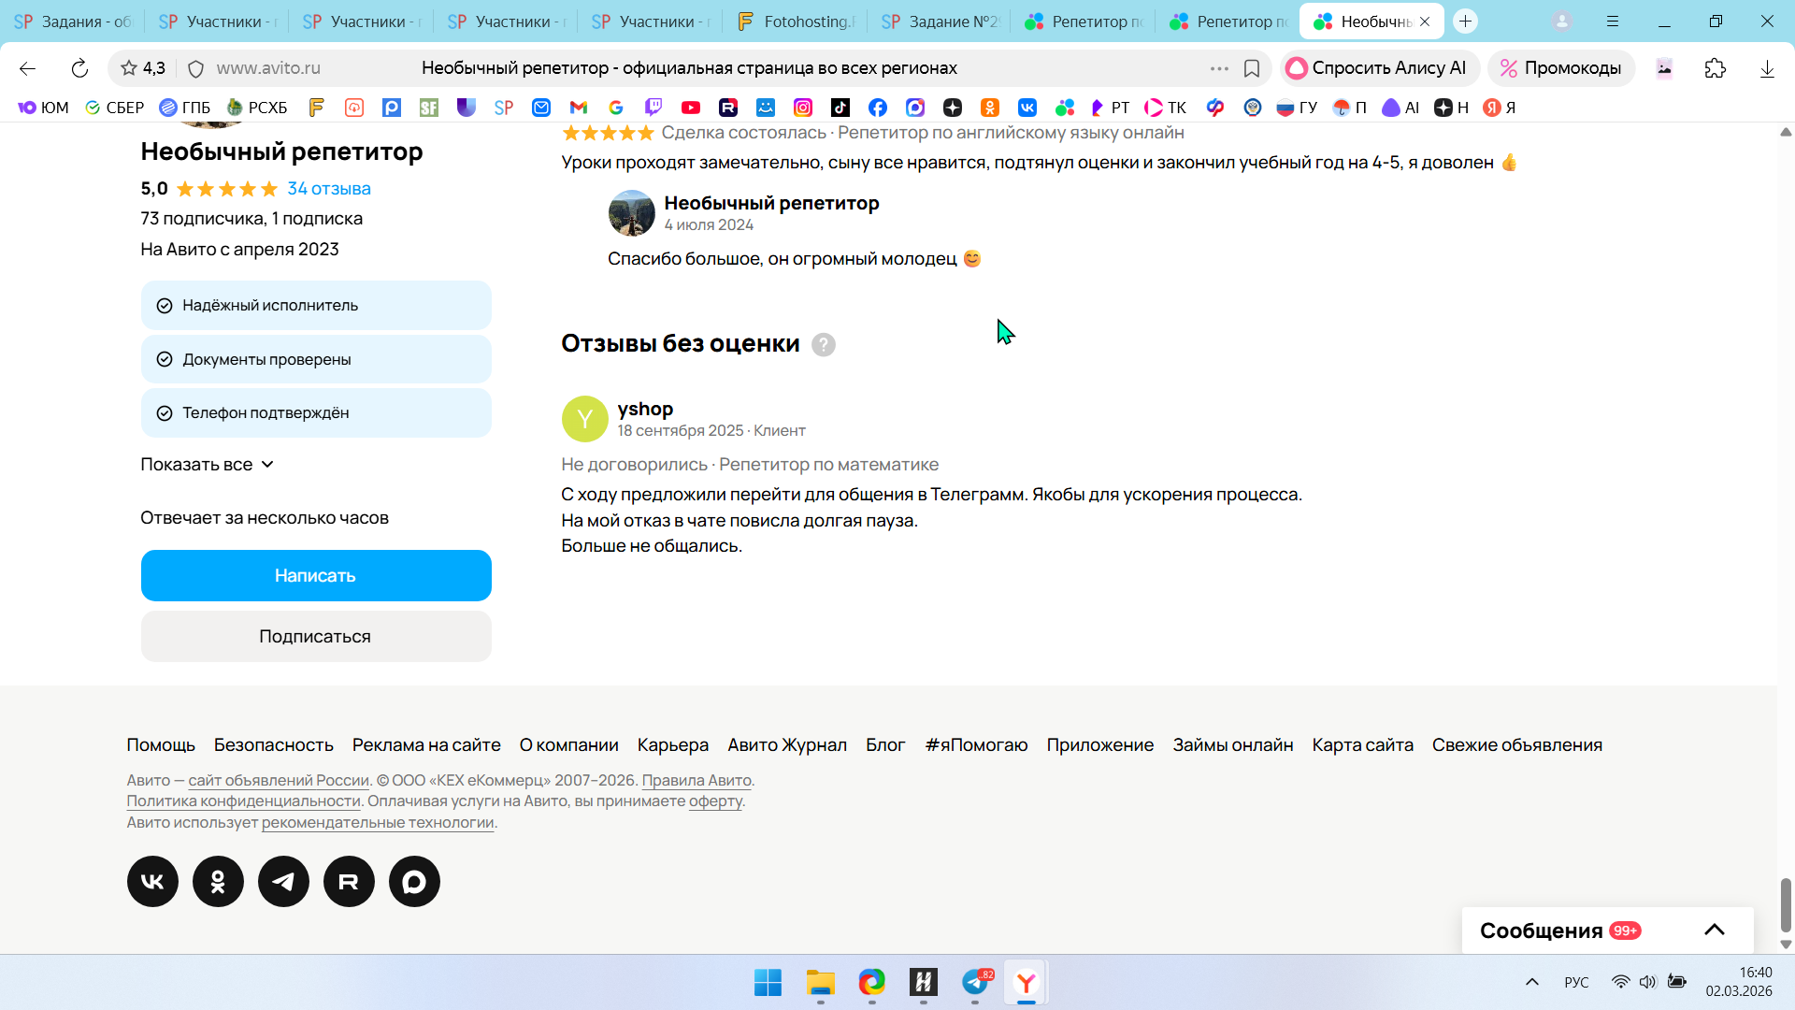The height and width of the screenshot is (1010, 1795).
Task: Open YouTube bookmark in bookmarks bar
Action: (x=690, y=108)
